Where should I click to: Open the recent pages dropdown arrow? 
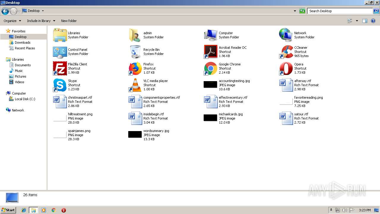[x=19, y=11]
